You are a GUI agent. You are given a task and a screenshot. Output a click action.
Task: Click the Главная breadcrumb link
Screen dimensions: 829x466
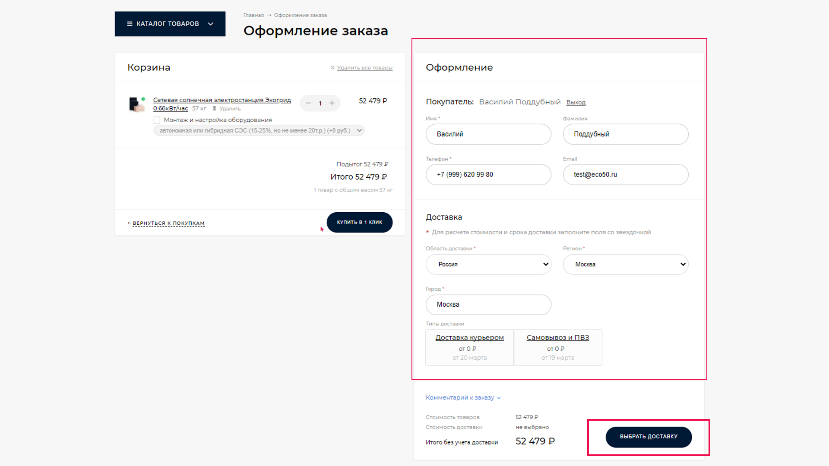(253, 15)
